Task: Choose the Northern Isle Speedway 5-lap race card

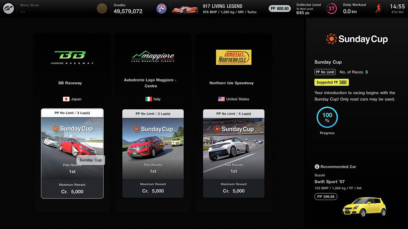Action: 233,153
